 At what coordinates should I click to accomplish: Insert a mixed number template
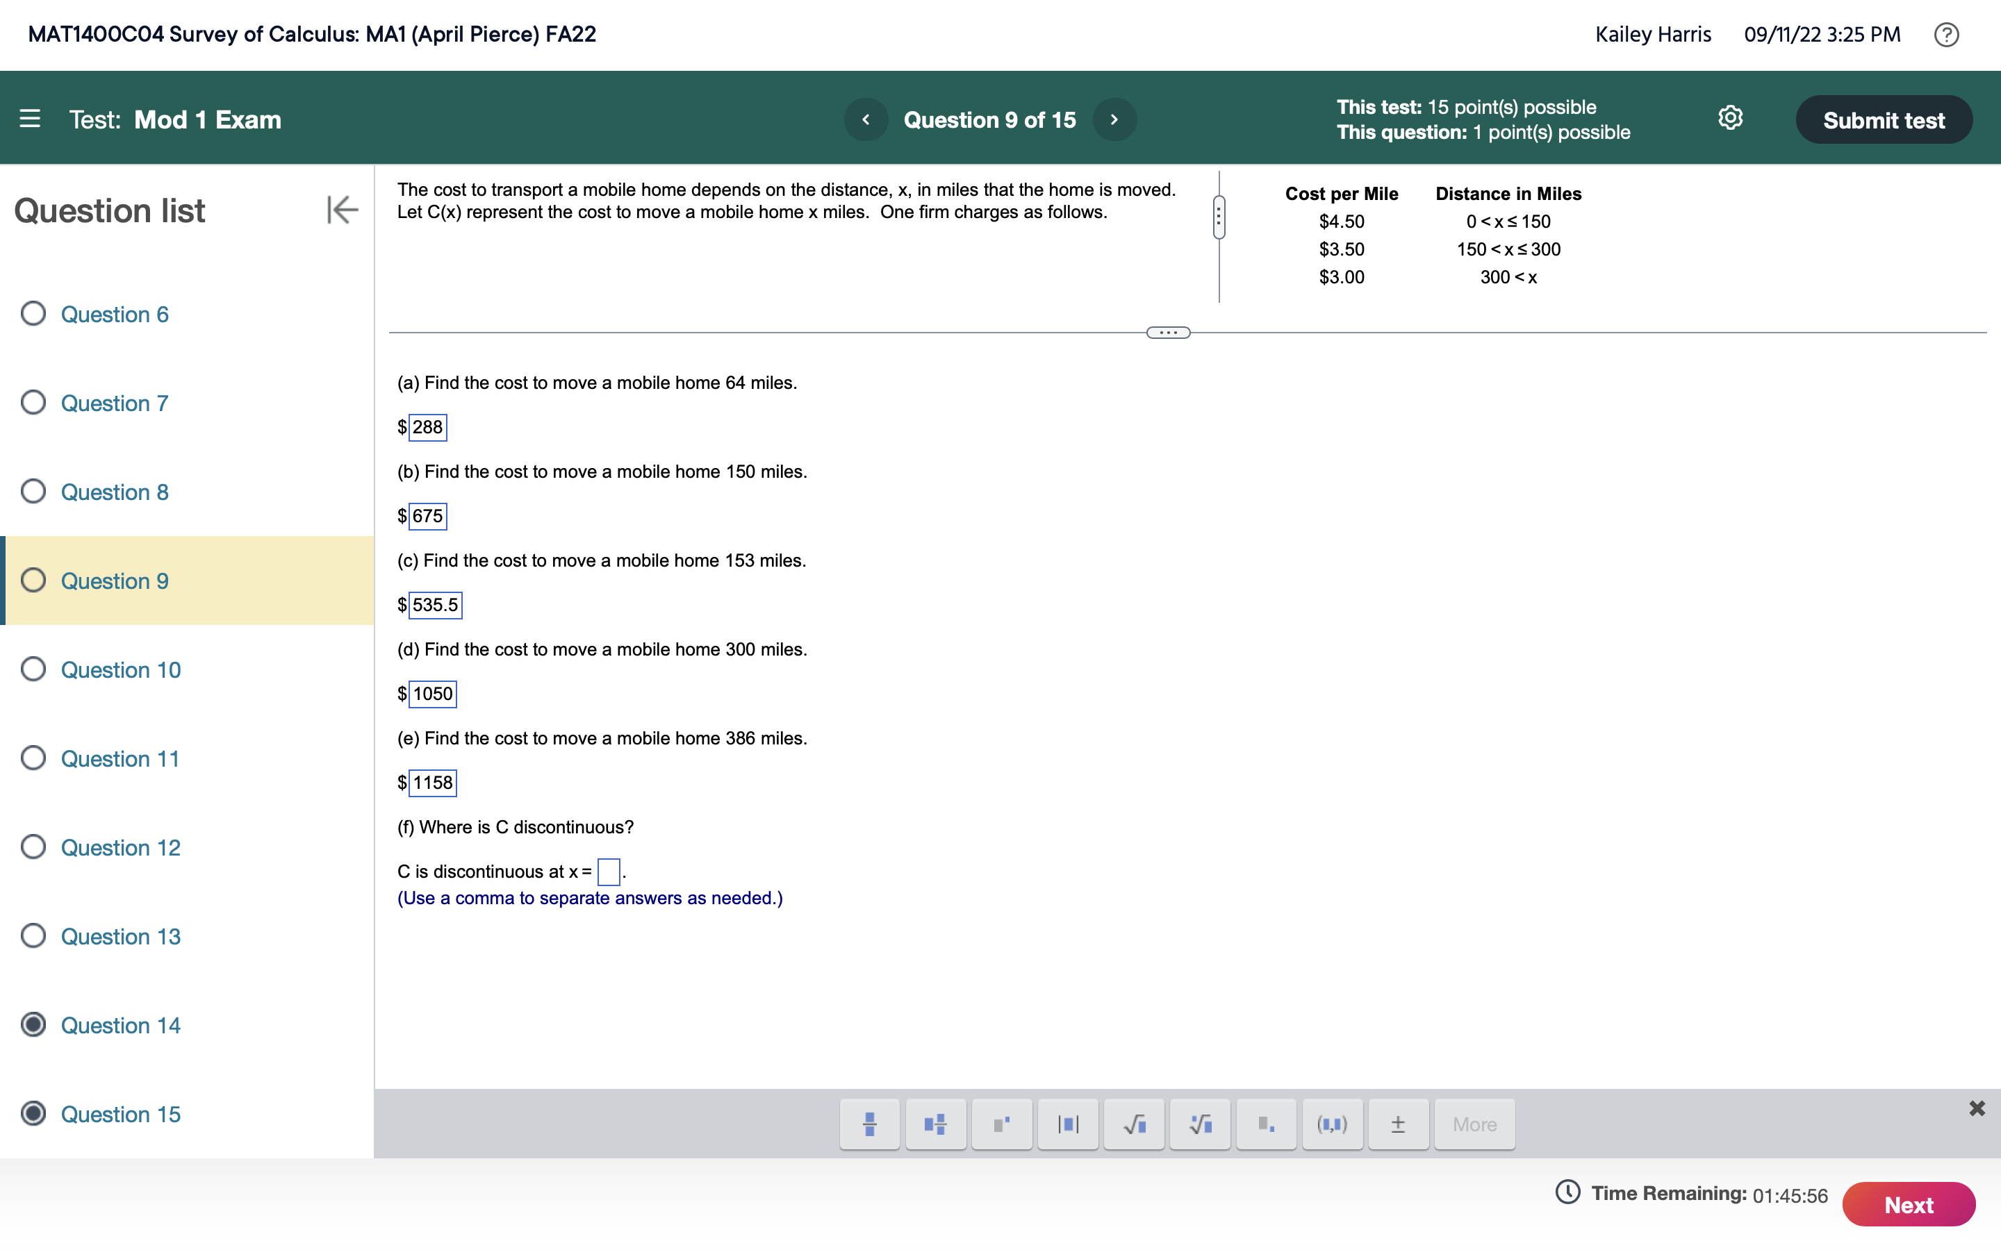935,1124
